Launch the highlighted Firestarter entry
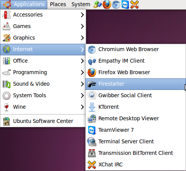Screen dimensions: 186x171 [x=136, y=84]
